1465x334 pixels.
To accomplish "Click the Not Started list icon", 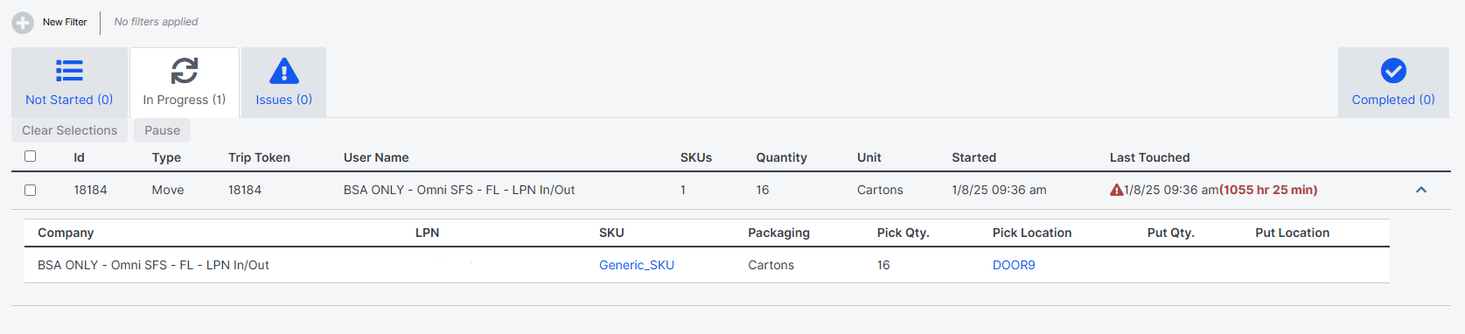I will [69, 71].
